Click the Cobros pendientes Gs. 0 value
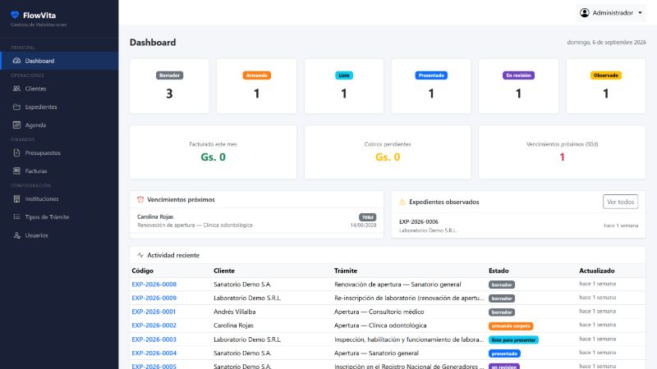This screenshot has height=369, width=657. [388, 157]
